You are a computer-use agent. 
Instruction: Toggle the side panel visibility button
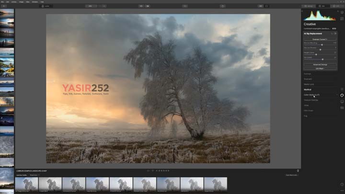tap(266, 6)
